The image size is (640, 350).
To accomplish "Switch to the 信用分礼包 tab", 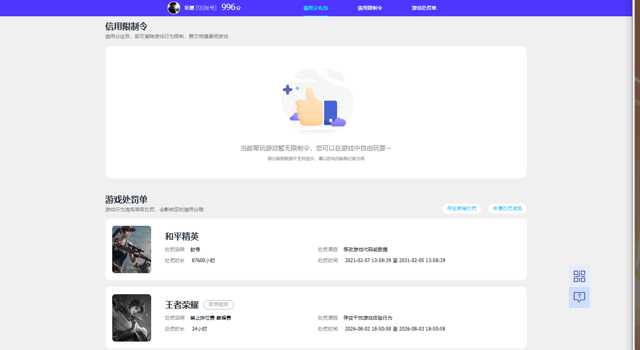I will point(316,8).
